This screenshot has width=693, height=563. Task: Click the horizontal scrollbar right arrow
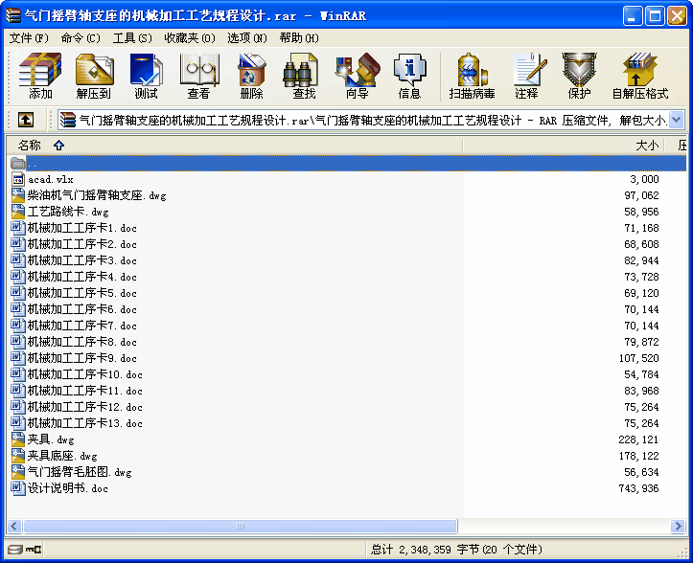coord(679,526)
